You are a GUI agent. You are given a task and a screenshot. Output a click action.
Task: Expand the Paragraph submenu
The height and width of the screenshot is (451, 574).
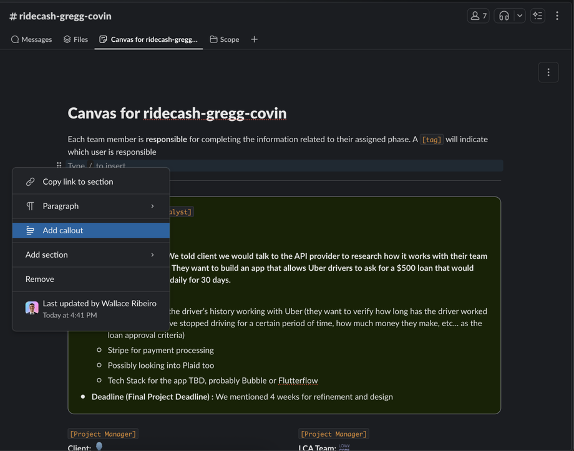[90, 206]
